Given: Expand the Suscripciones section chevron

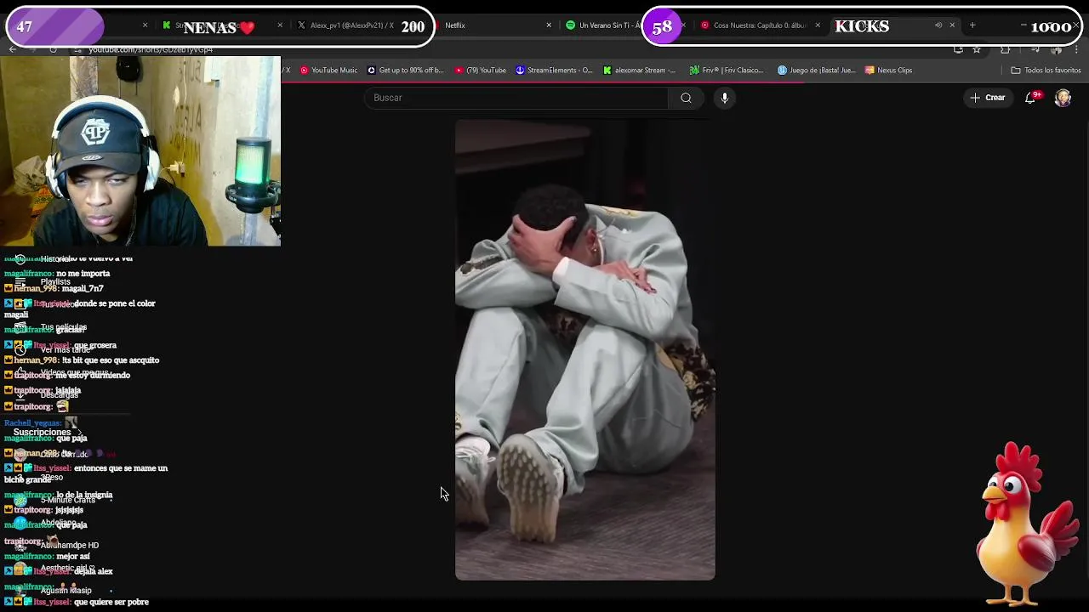Looking at the screenshot, I should (80, 433).
